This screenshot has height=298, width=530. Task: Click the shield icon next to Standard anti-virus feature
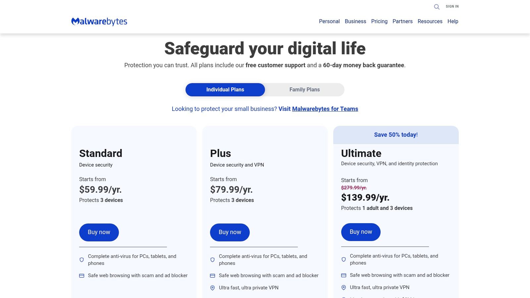[81, 260]
